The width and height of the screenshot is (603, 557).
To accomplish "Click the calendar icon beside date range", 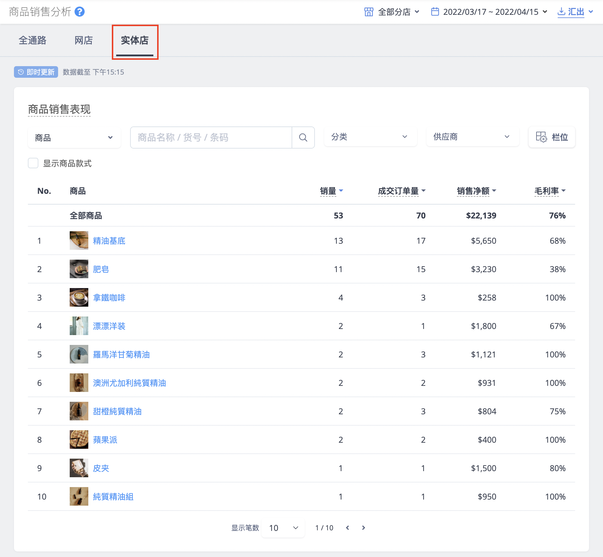I will (435, 12).
